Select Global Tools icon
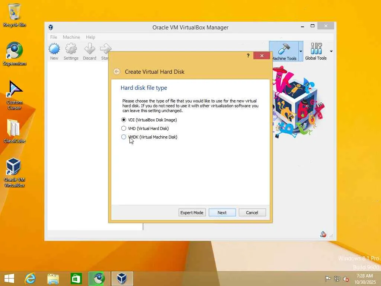Image resolution: width=381 pixels, height=286 pixels. pos(316,51)
